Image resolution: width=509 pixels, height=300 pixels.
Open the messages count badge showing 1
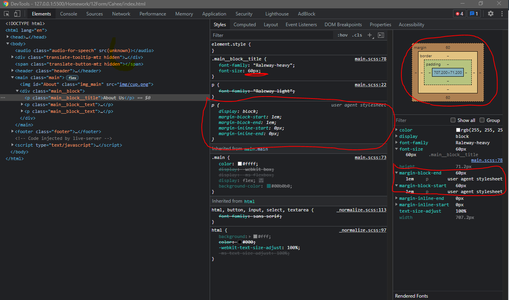tap(474, 14)
